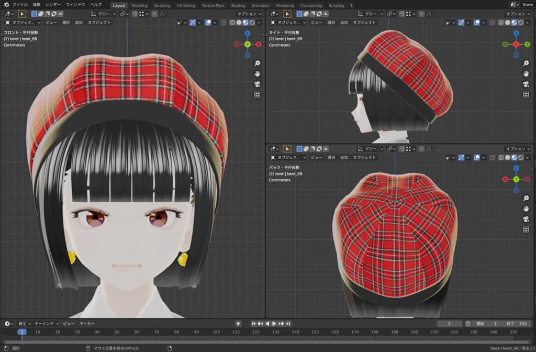Click the zoom magnifier icon in the front viewport
The height and width of the screenshot is (352, 536).
257,63
